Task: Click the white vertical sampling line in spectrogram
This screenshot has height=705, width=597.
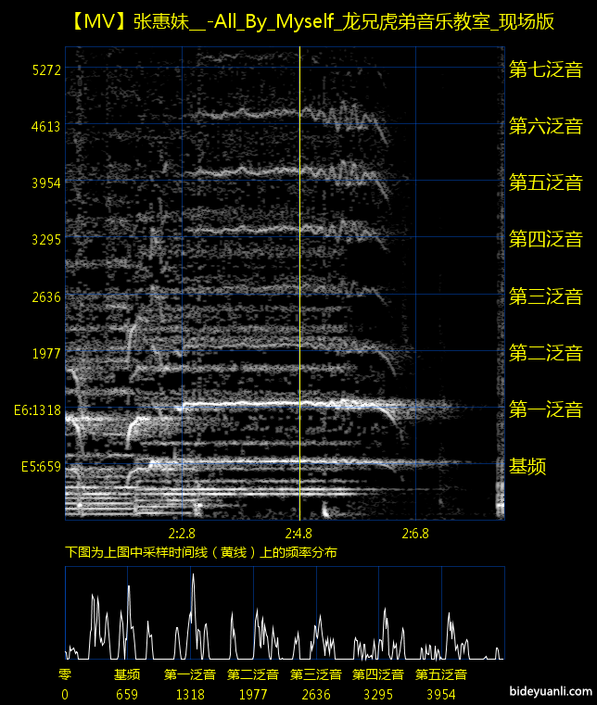Action: coord(299,278)
